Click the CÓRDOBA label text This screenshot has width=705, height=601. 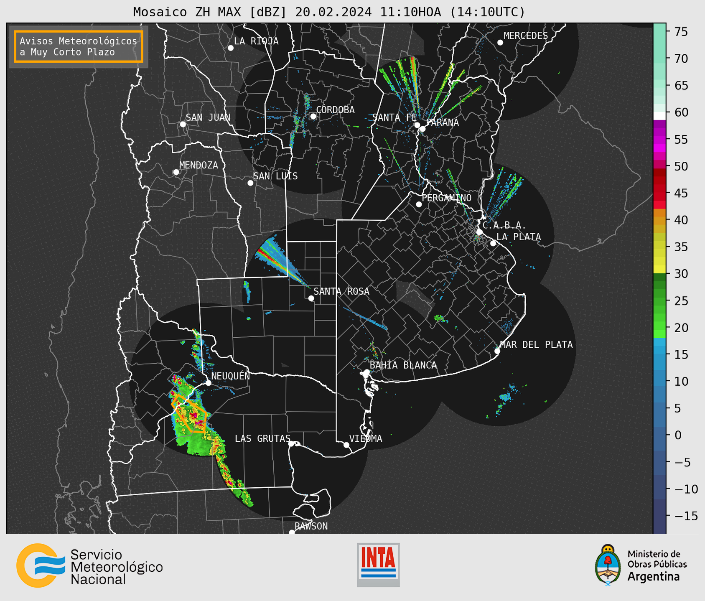pos(335,110)
